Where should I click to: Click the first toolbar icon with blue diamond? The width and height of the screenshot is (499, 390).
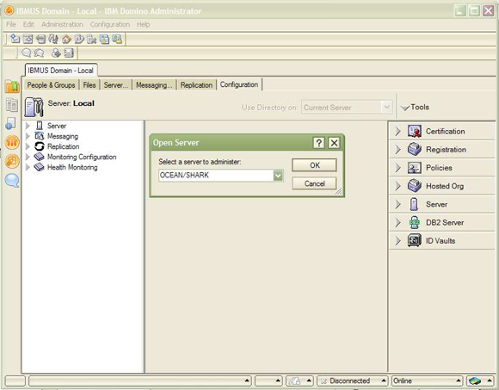pos(15,39)
